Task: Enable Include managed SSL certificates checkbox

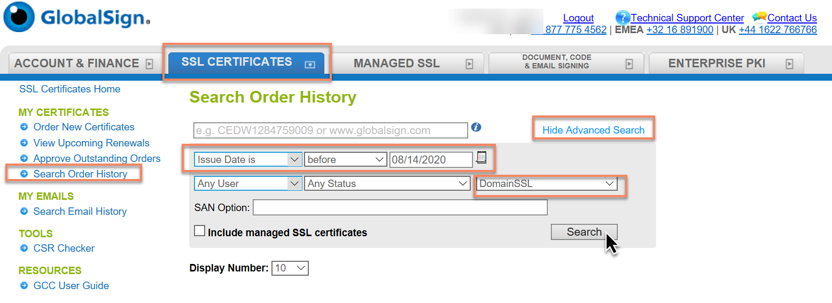Action: (x=199, y=231)
